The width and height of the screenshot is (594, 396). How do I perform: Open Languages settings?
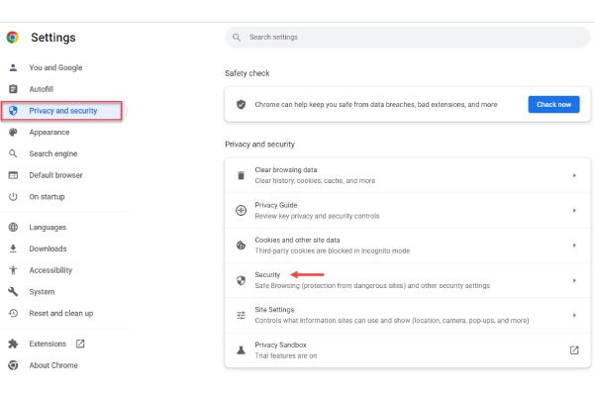(x=48, y=227)
